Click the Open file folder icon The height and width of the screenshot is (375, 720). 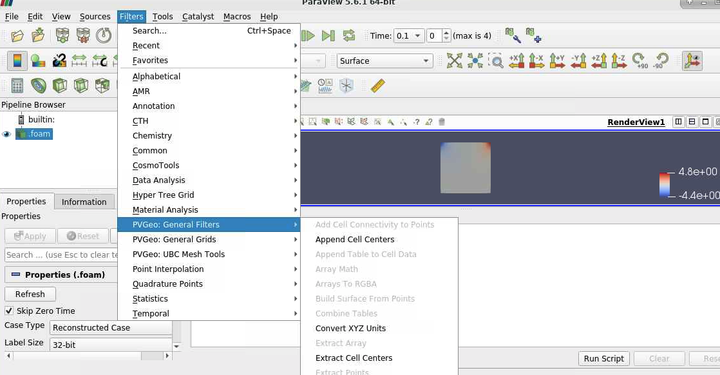pos(17,35)
